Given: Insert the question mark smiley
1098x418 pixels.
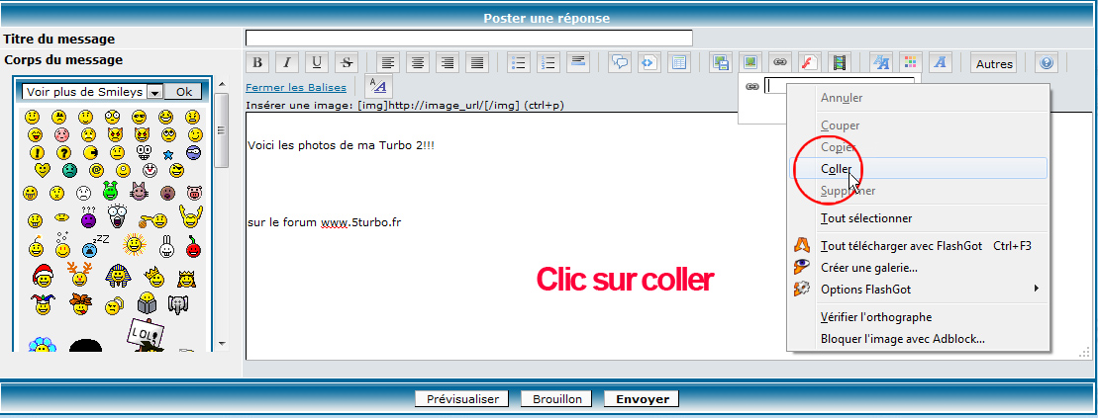Looking at the screenshot, I should (x=63, y=152).
